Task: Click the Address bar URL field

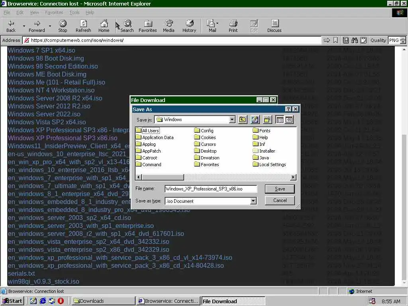Action: [172, 40]
